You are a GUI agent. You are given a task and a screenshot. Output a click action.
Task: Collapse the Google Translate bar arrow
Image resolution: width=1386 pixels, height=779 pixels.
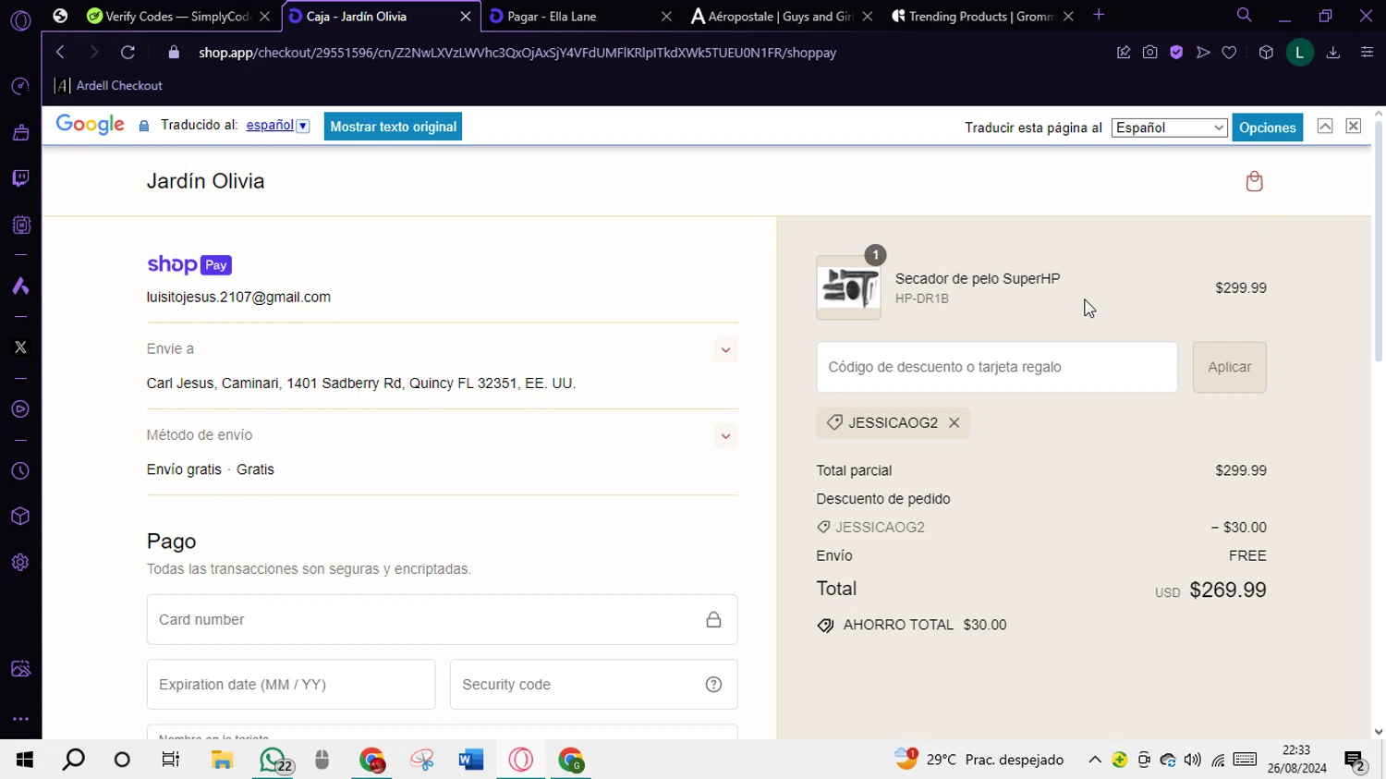1325,127
